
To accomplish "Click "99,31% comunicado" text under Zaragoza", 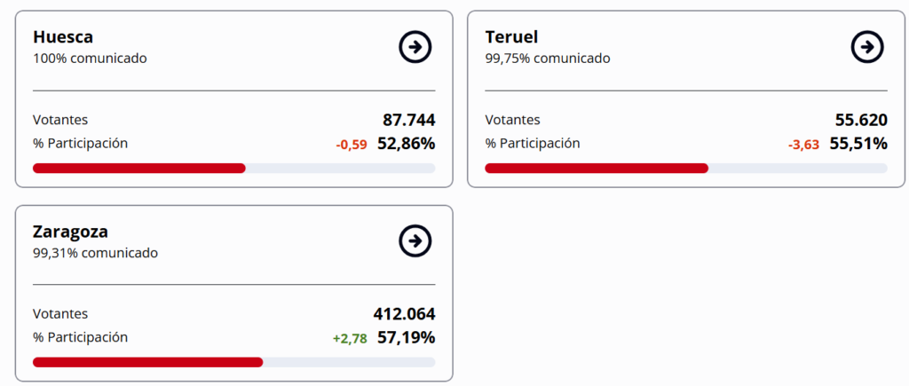I will (95, 253).
